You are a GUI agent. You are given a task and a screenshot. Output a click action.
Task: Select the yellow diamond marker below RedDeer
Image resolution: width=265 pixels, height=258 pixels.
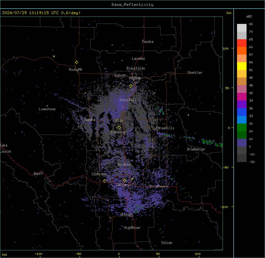click(x=131, y=86)
